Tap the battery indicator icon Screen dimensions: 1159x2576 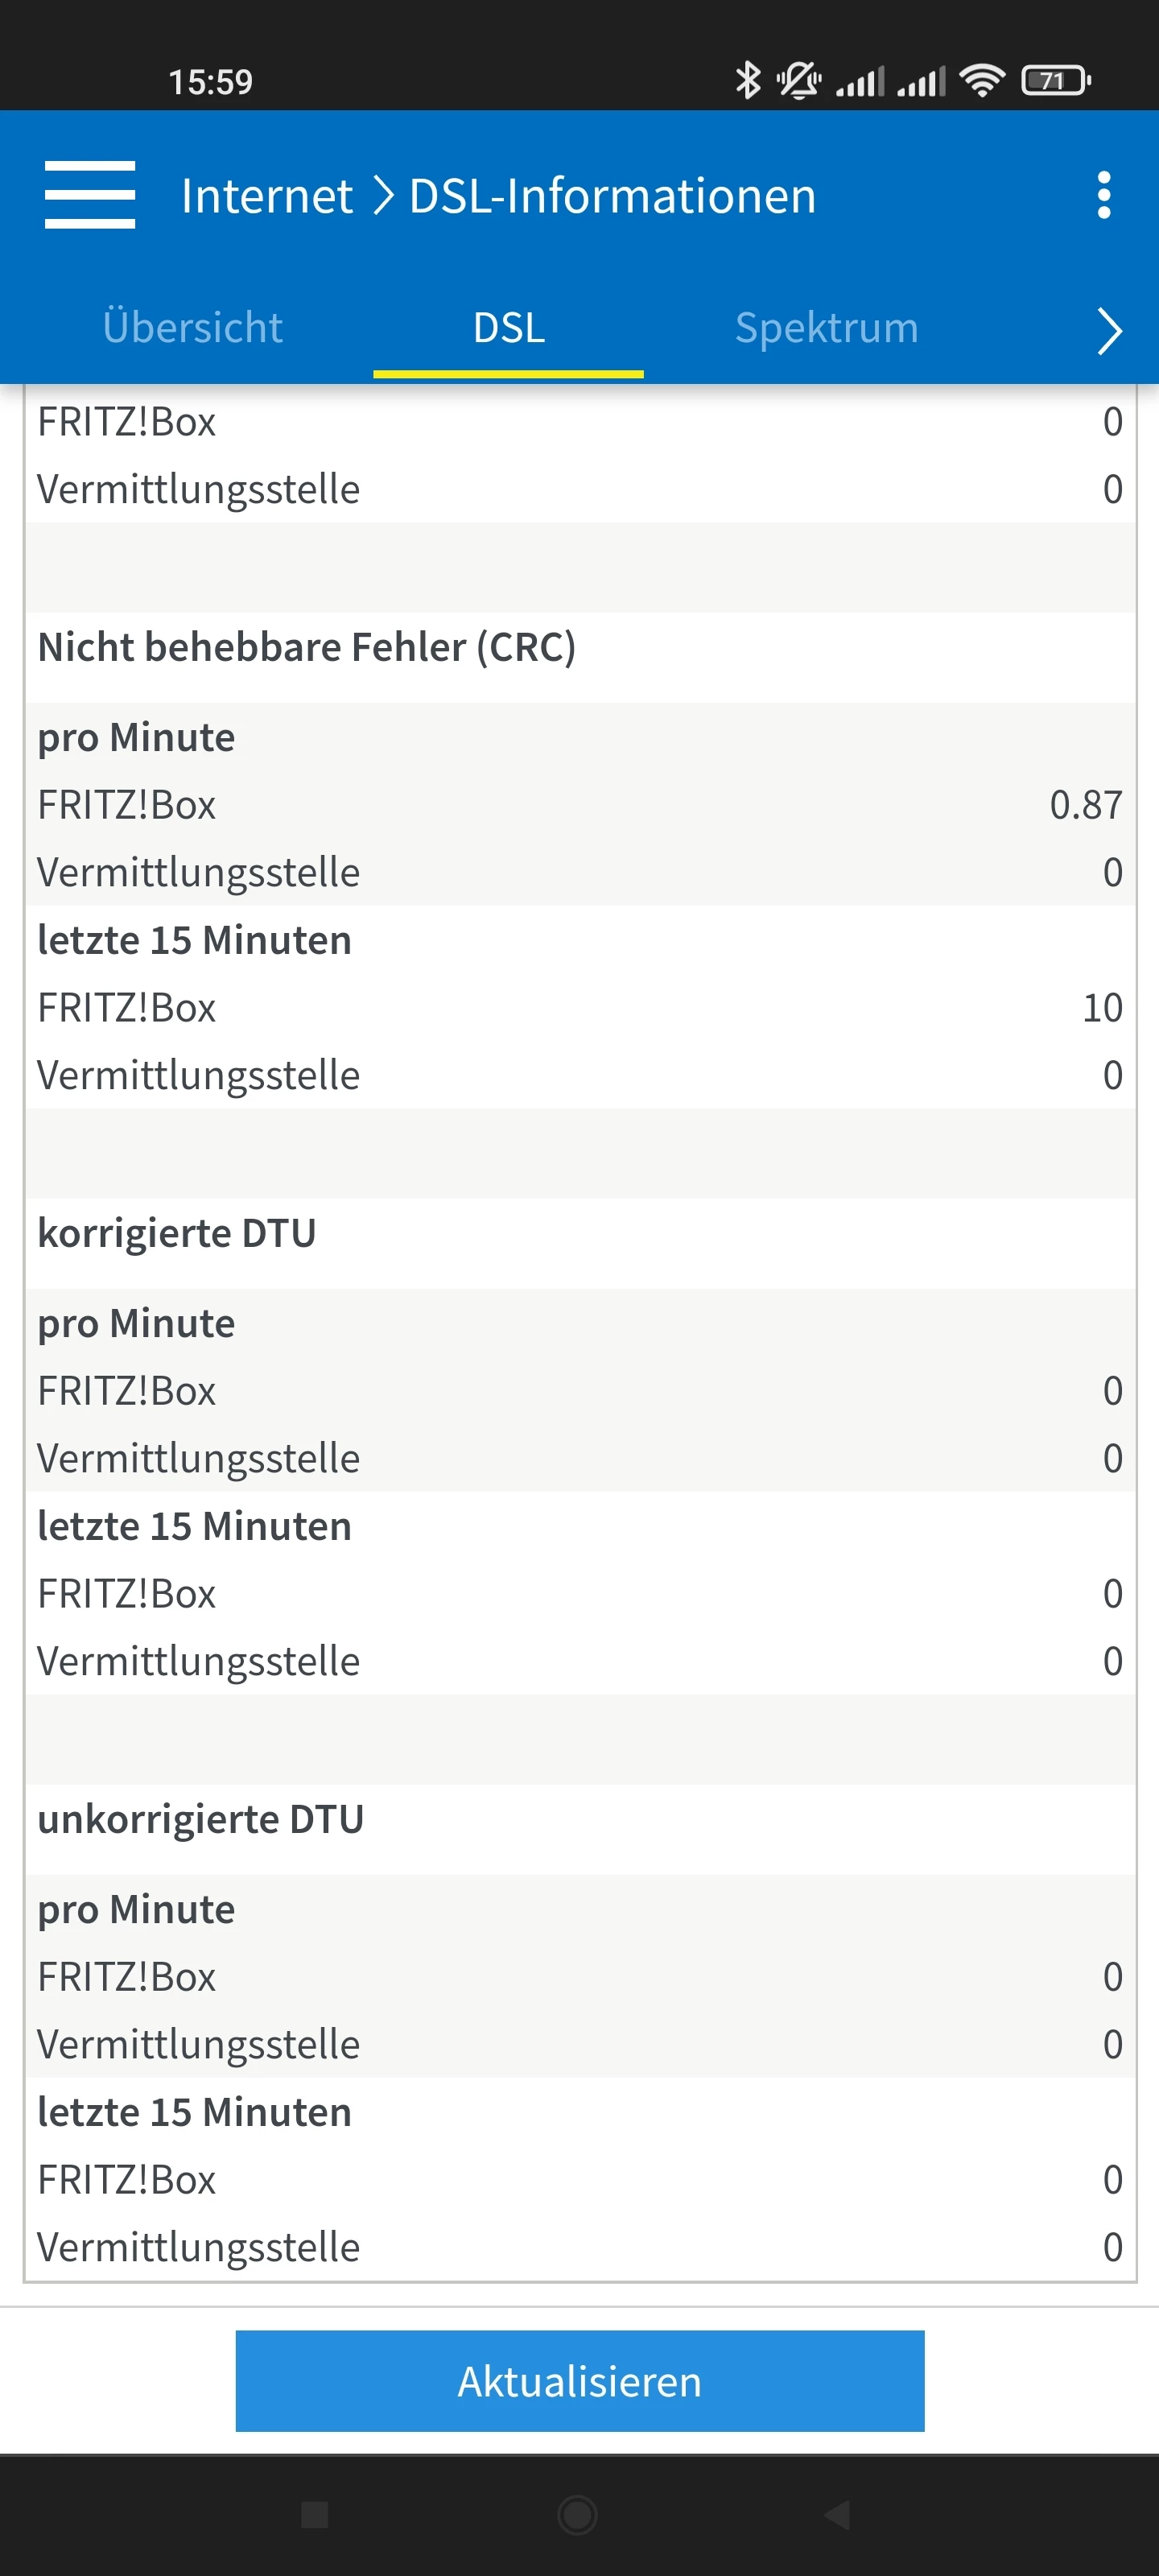click(x=1054, y=80)
